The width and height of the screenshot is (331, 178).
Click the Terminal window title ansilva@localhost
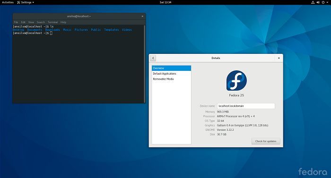79,16
